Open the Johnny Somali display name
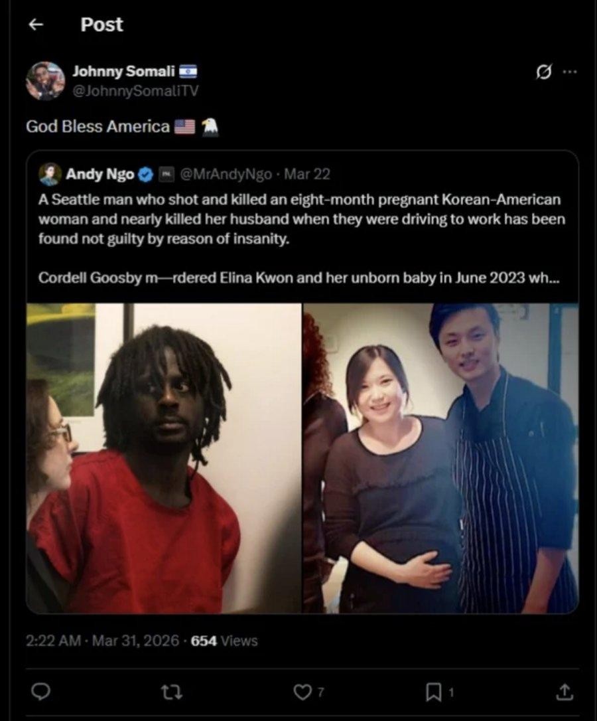 tap(123, 71)
